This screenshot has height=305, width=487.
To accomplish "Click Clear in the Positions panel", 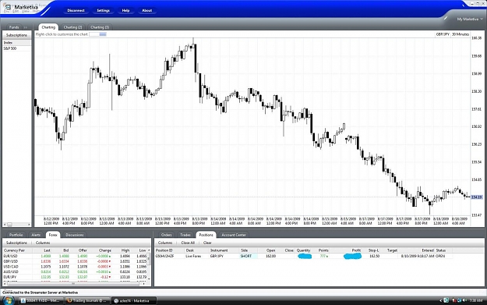I will 207,243.
